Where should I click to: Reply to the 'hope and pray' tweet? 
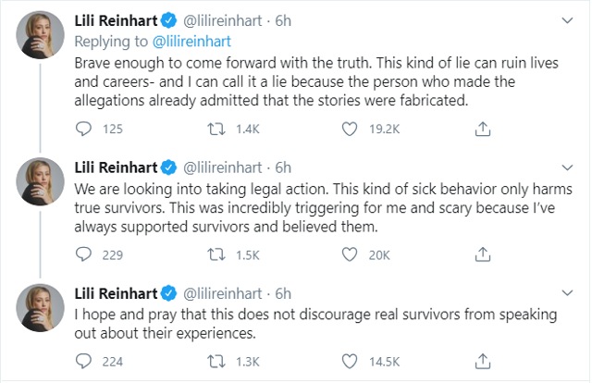83,361
